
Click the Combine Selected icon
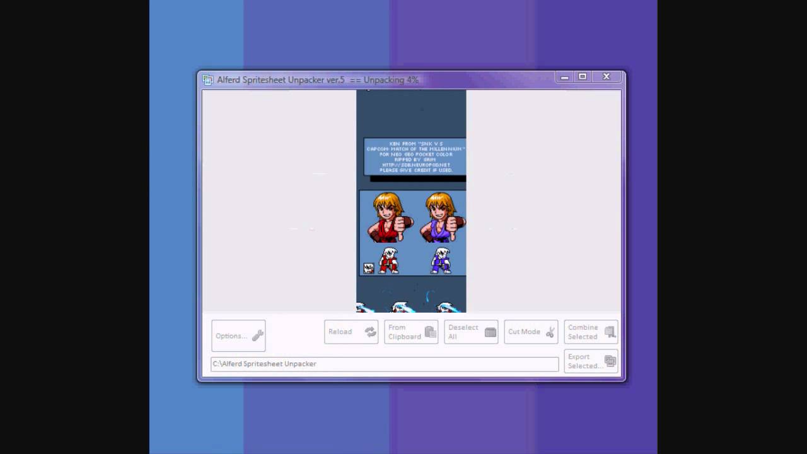click(x=610, y=332)
